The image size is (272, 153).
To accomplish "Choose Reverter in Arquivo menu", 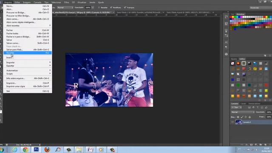I will click(28, 53).
